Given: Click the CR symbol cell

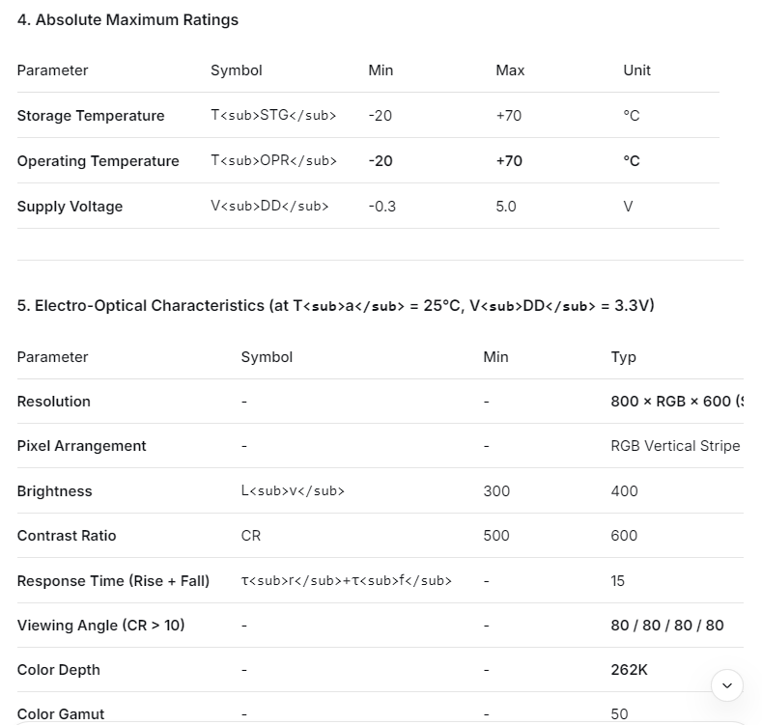Looking at the screenshot, I should [251, 536].
